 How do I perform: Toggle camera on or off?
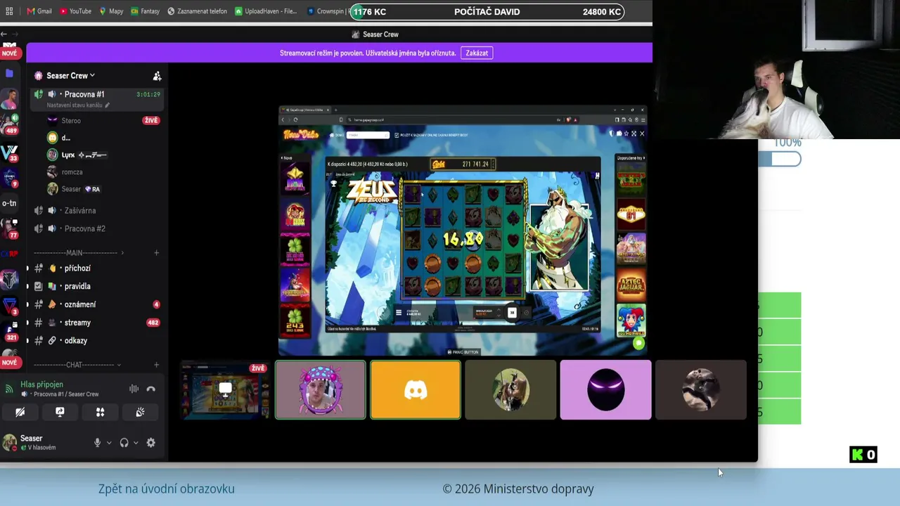(x=20, y=413)
